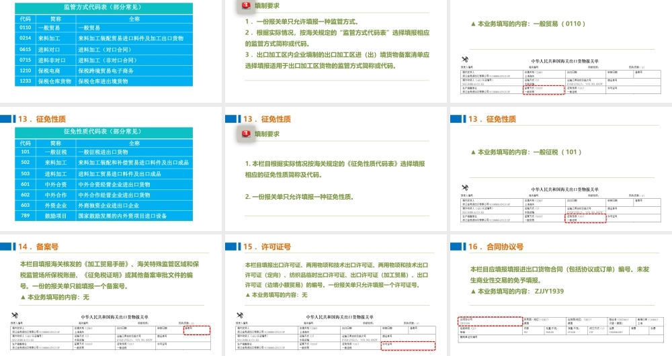Click the text 本业务填写的内容：ZJJY1939
The width and height of the screenshot is (672, 356).
[521, 292]
